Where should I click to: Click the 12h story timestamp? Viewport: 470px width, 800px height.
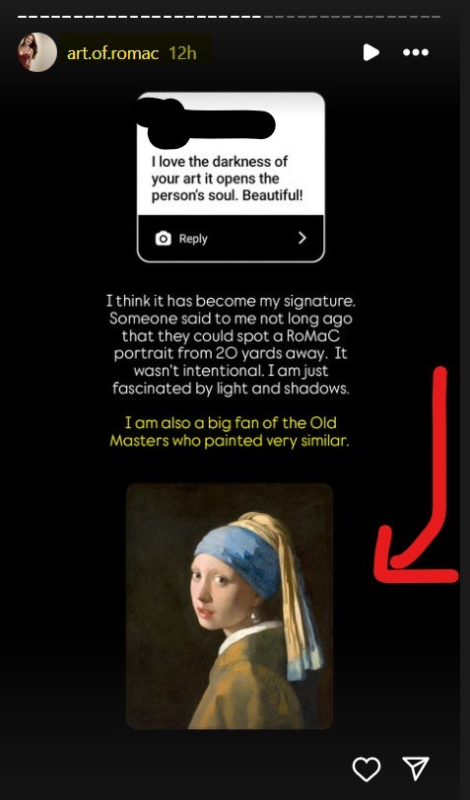click(182, 53)
